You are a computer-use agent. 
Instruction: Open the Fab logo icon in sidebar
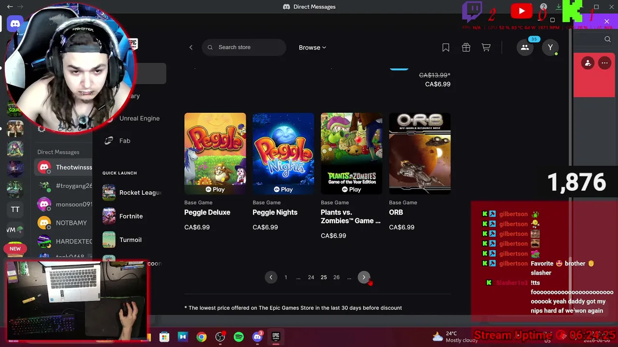[109, 141]
